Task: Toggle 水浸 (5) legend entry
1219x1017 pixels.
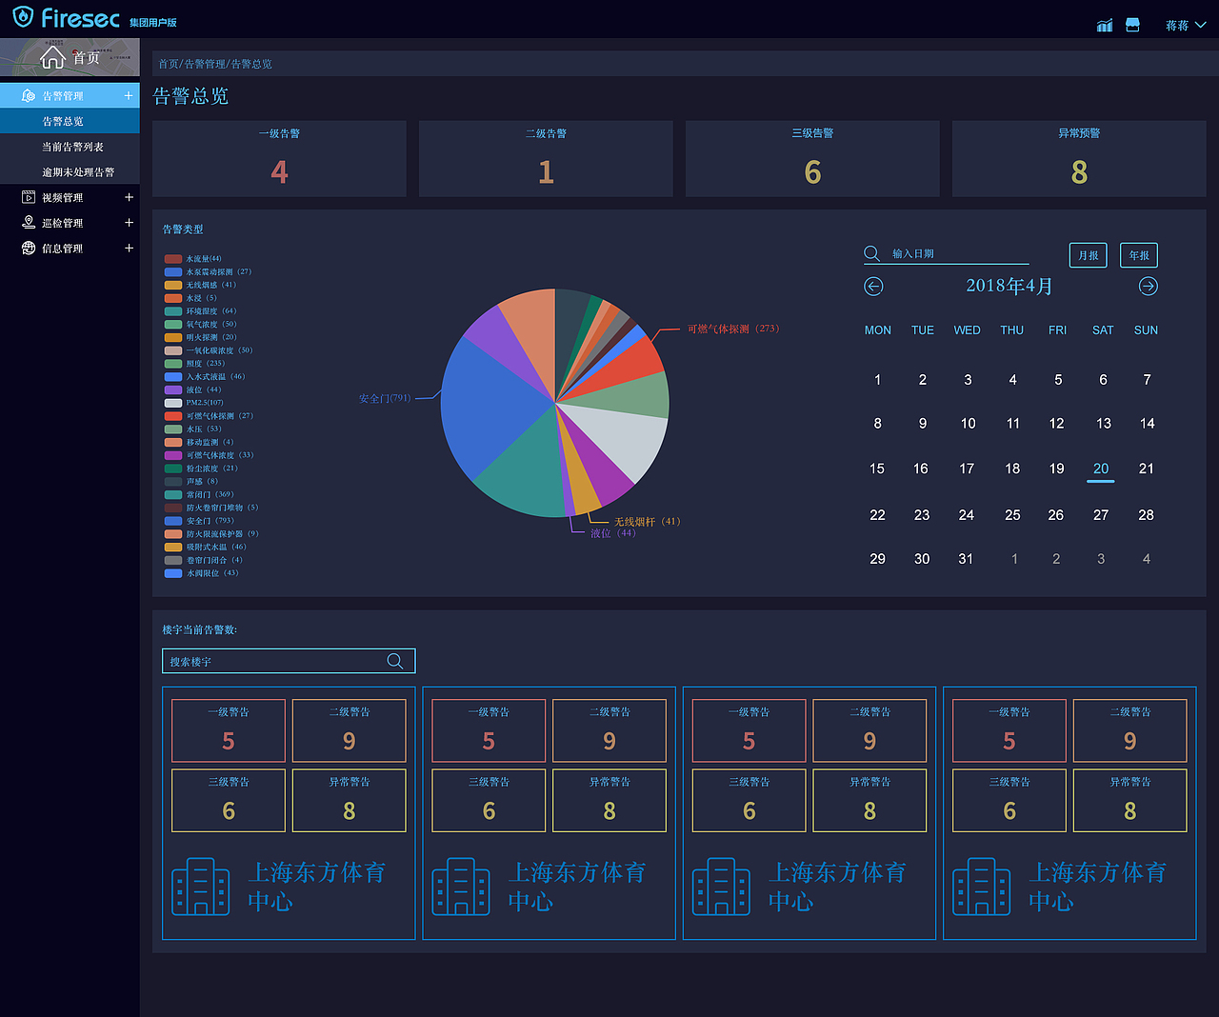Action: point(190,298)
